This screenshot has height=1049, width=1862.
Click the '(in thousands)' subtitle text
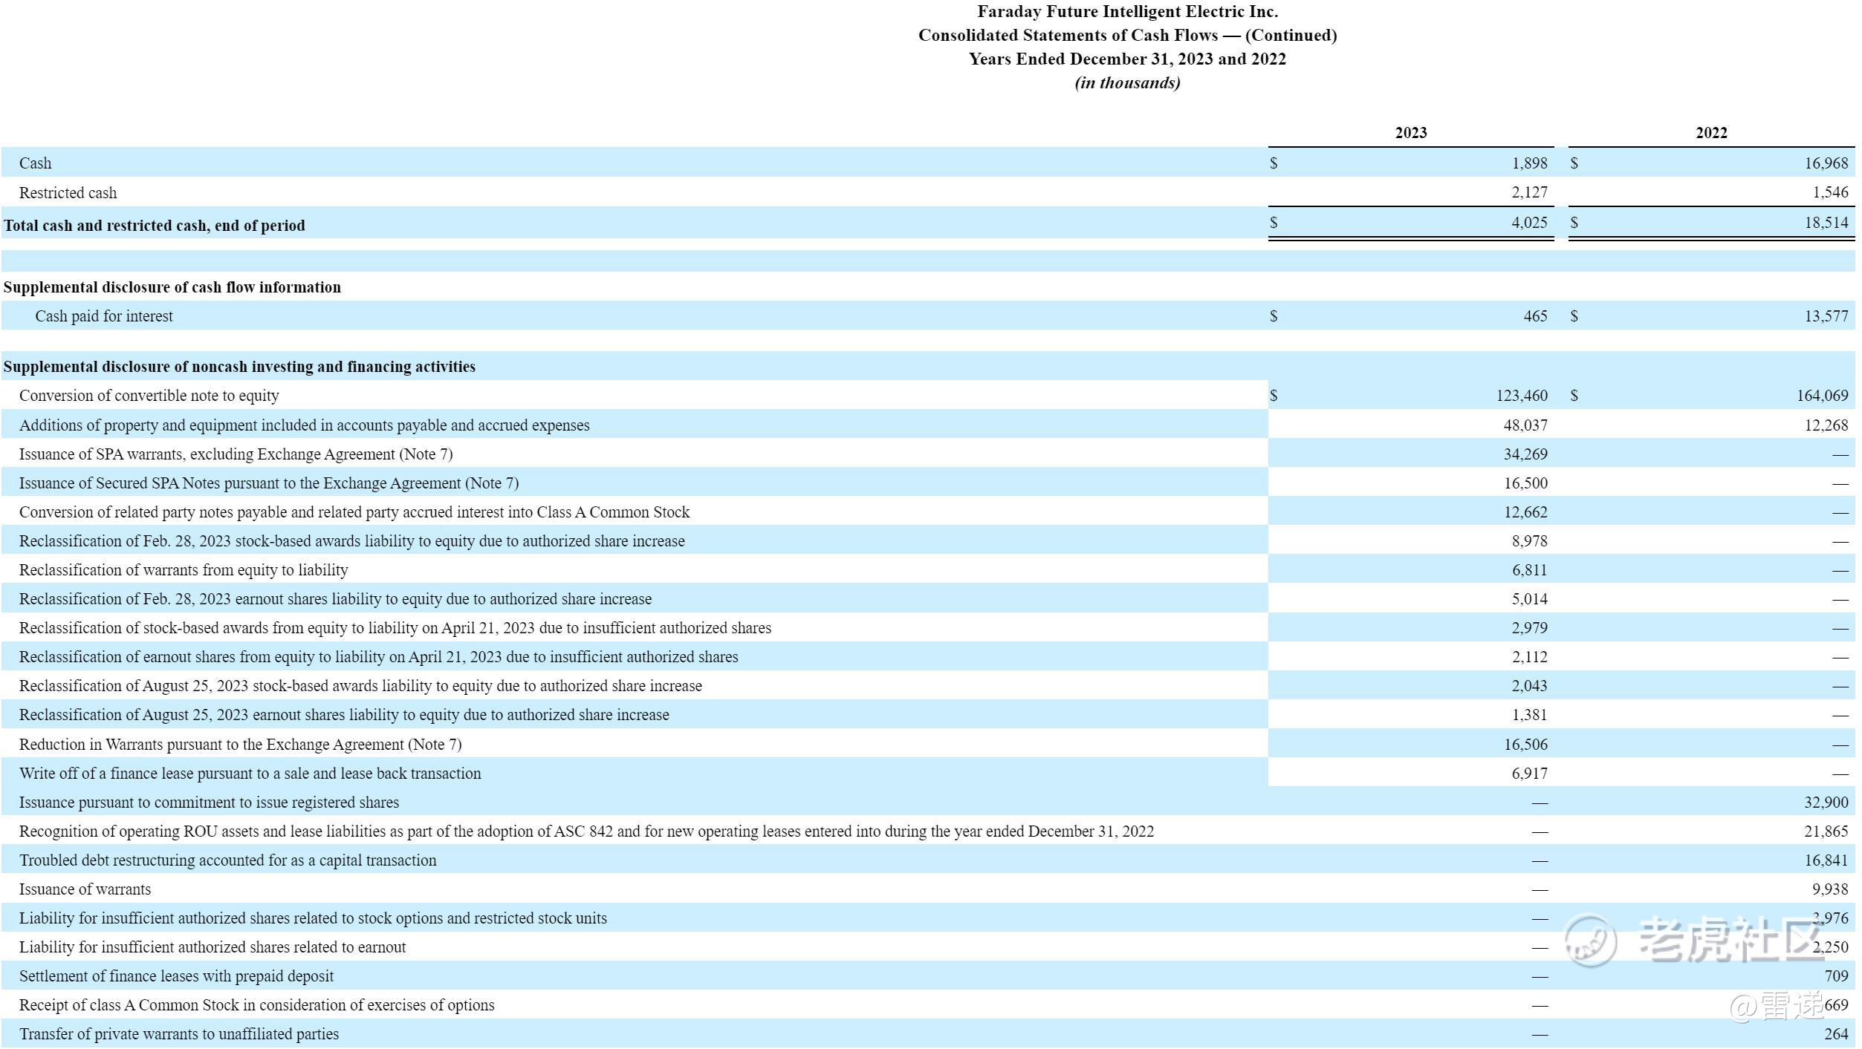point(1127,82)
